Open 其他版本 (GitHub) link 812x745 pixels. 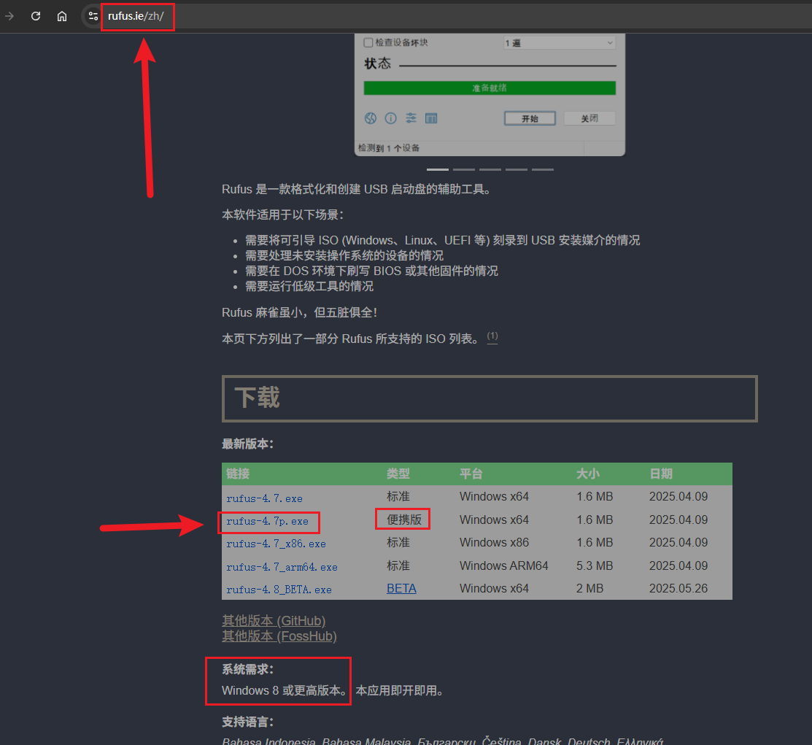pos(274,621)
